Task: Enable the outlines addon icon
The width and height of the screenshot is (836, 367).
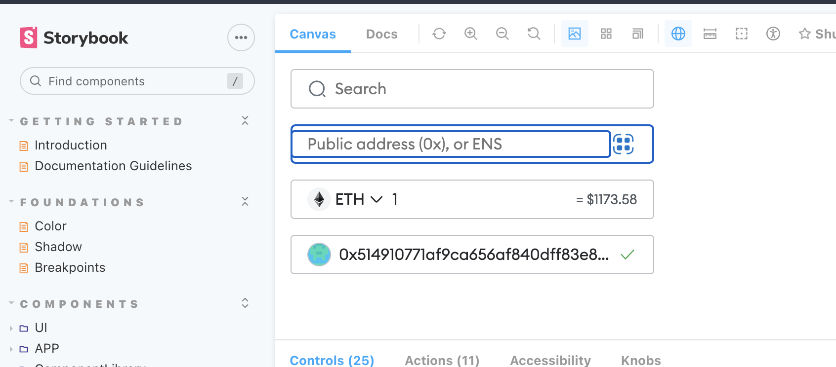Action: click(741, 34)
